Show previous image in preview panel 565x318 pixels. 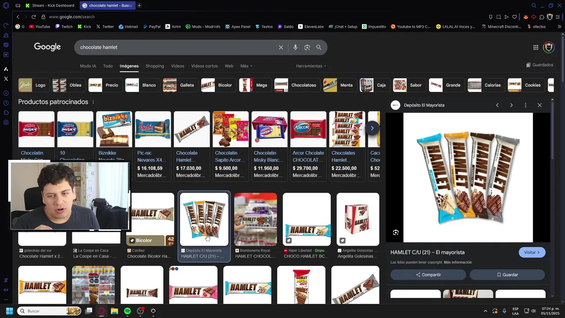pos(497,105)
